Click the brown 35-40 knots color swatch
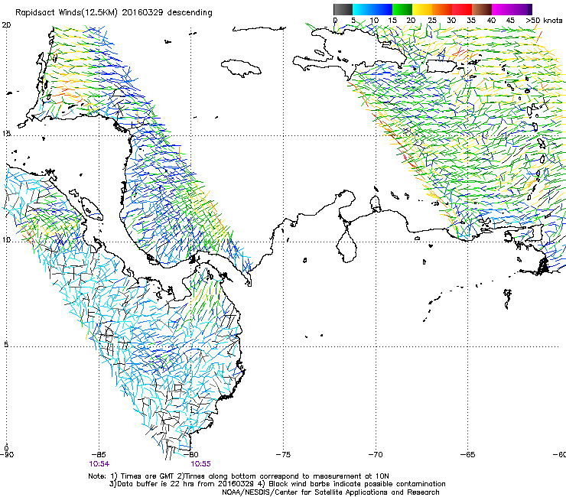The image size is (566, 497). point(482,9)
